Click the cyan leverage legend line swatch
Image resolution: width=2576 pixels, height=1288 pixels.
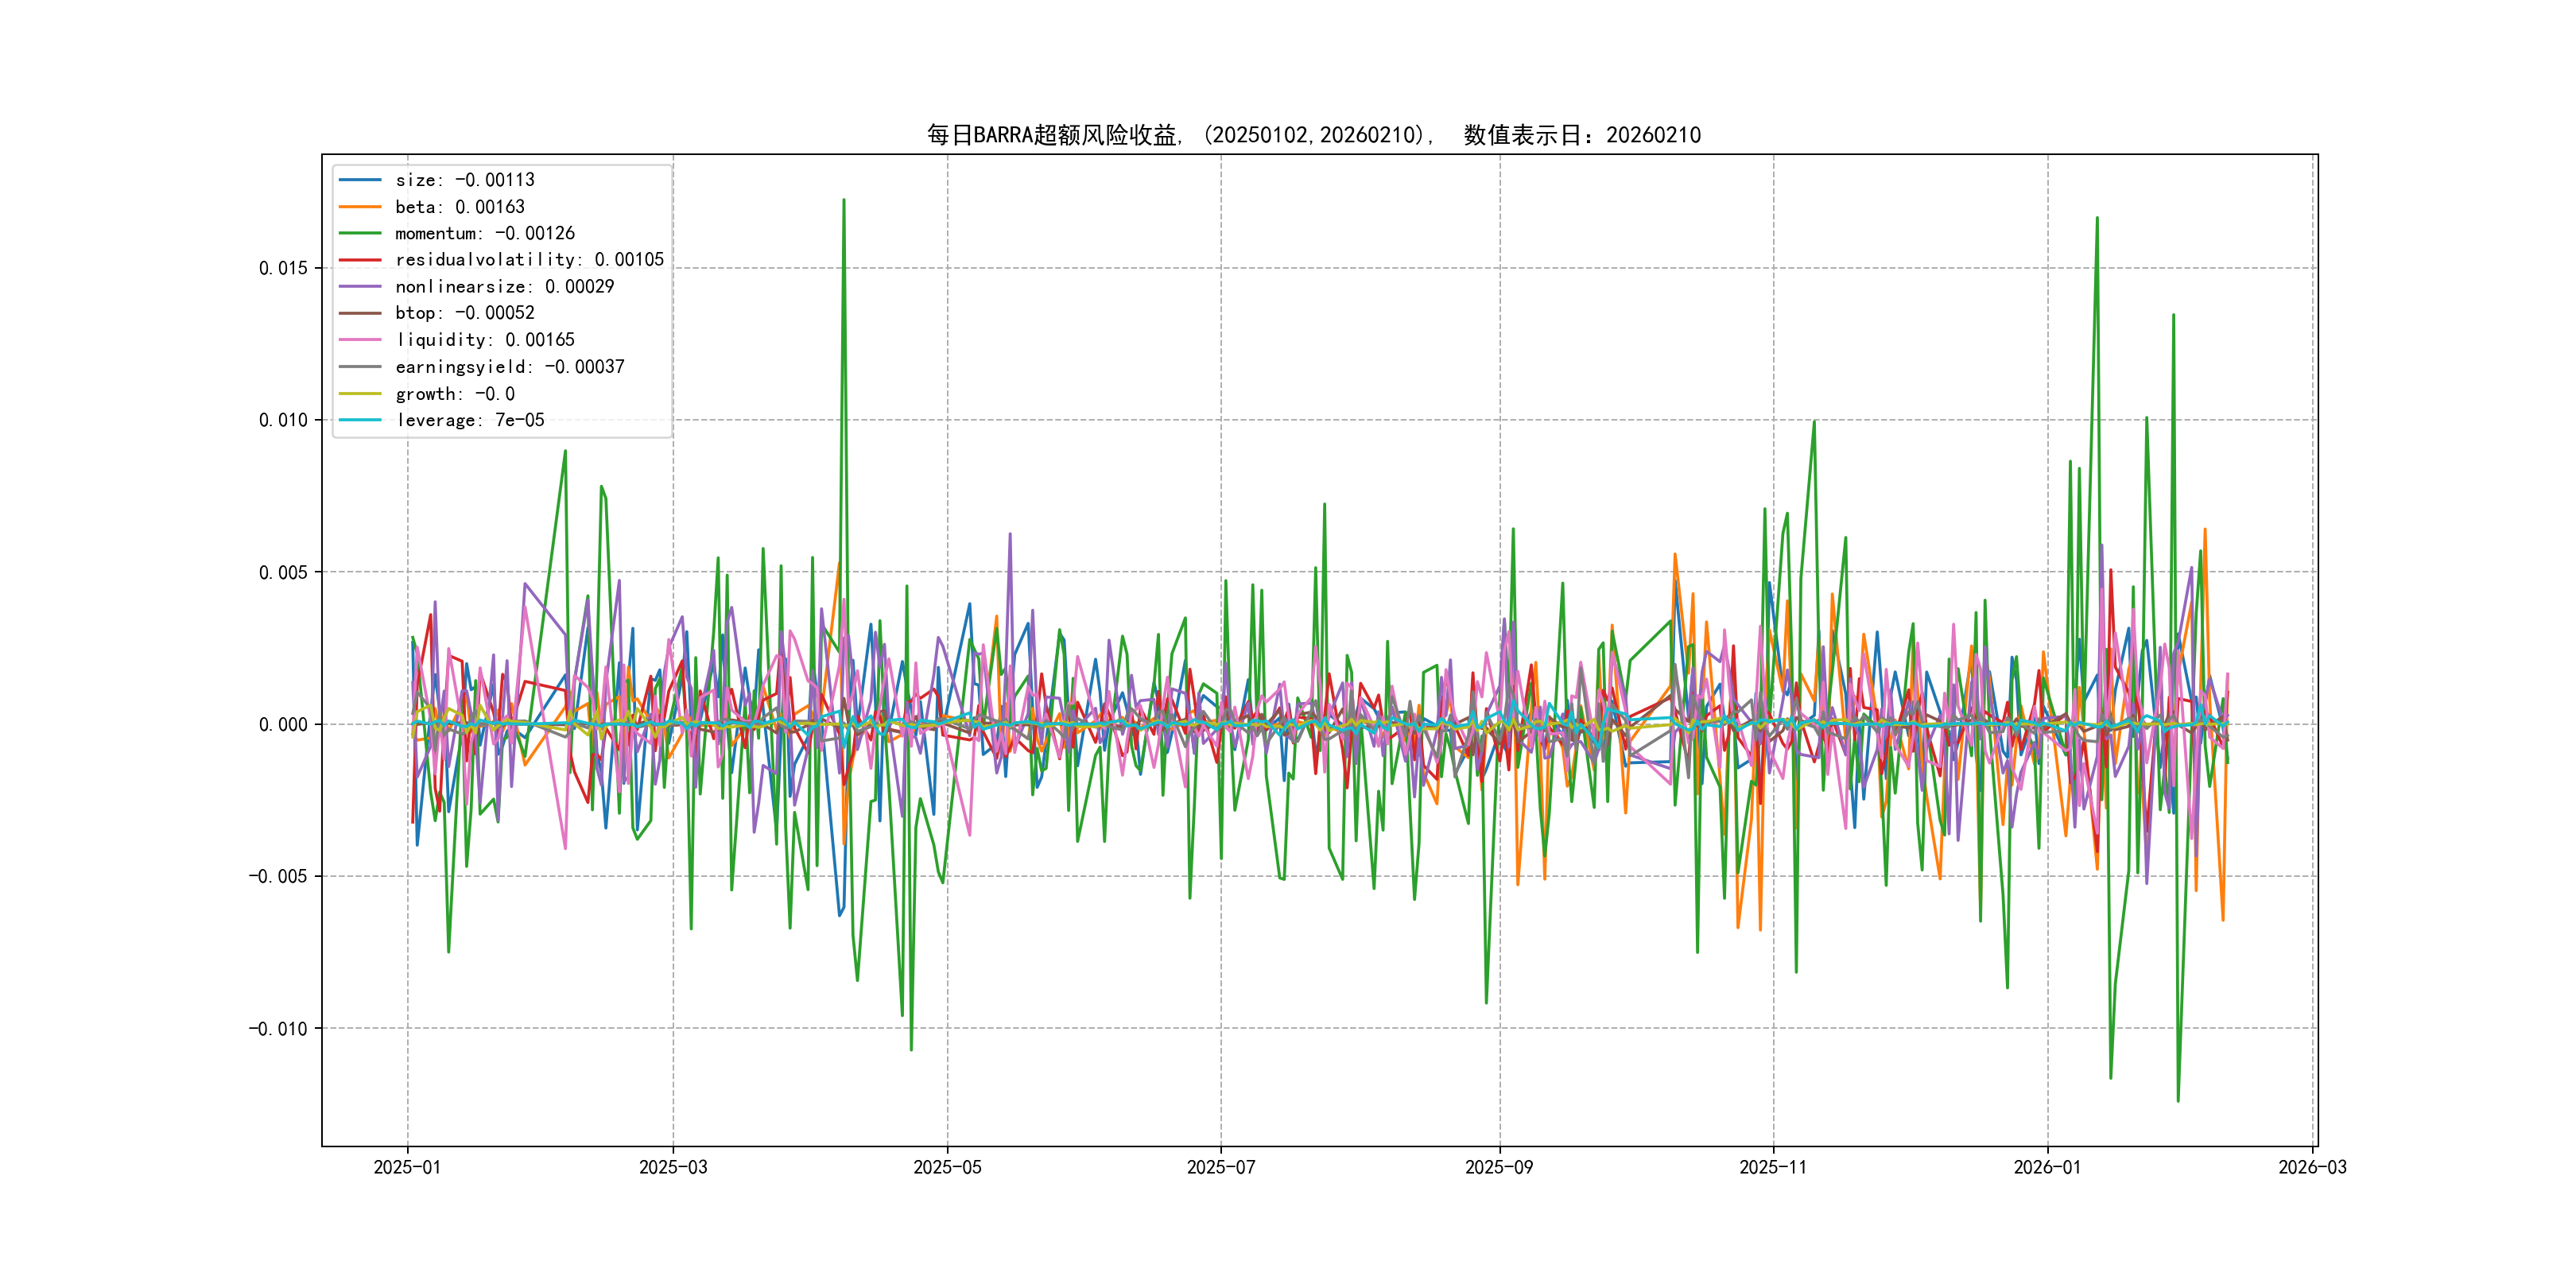point(360,420)
